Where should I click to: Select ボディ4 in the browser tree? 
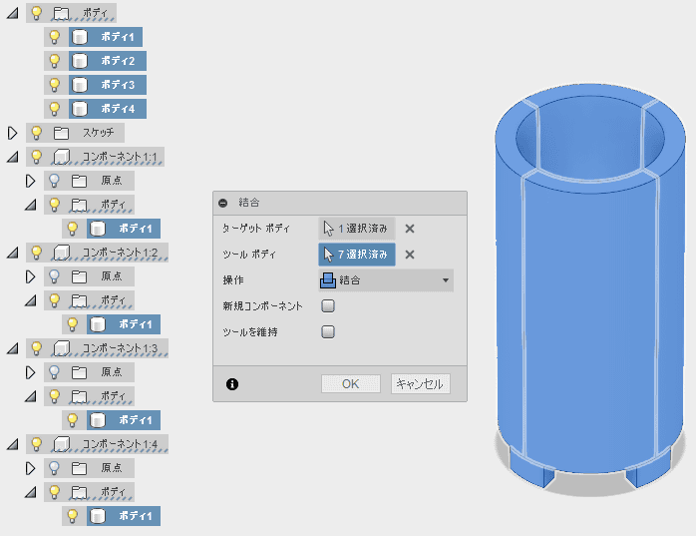click(x=108, y=109)
